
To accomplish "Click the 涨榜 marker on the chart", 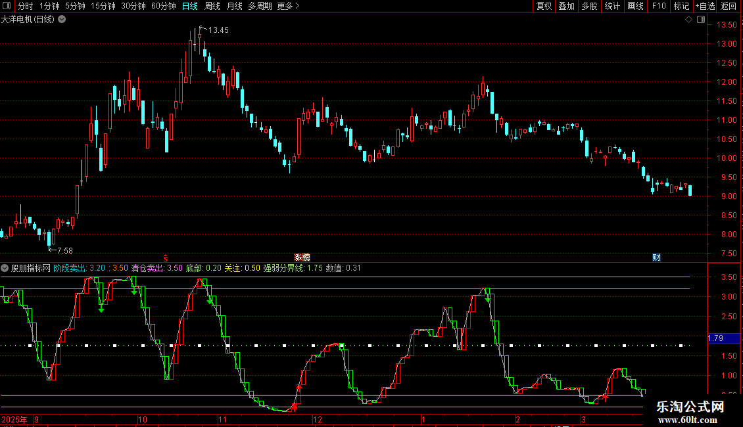I will (302, 257).
